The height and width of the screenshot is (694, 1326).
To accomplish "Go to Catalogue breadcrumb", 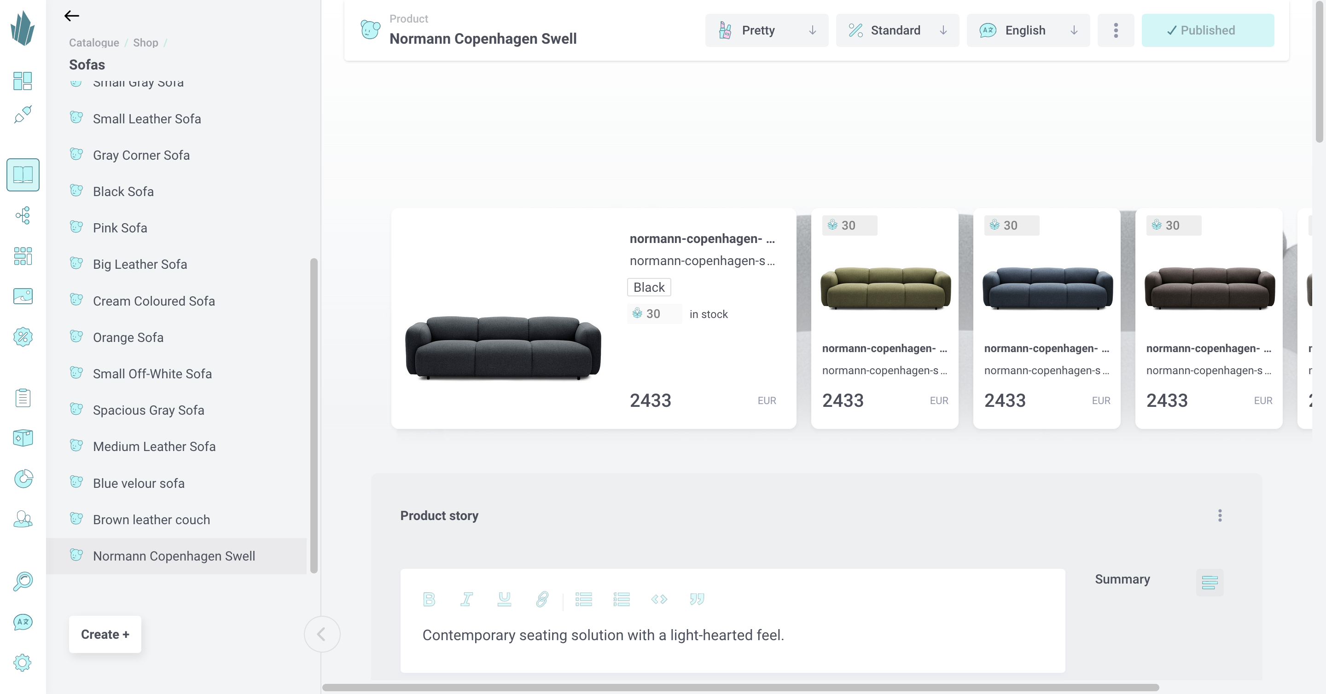I will pos(94,43).
